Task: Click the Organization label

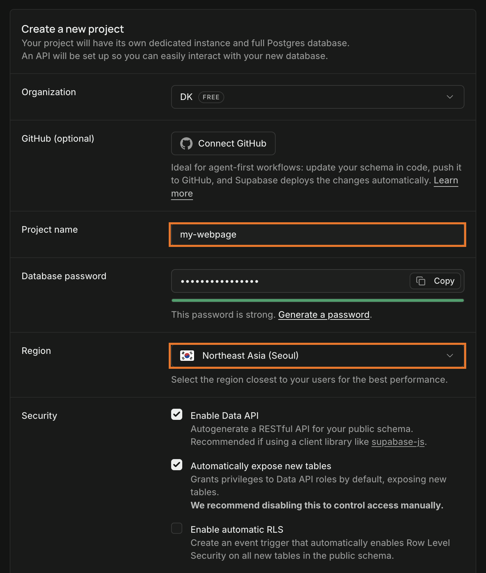Action: [49, 92]
